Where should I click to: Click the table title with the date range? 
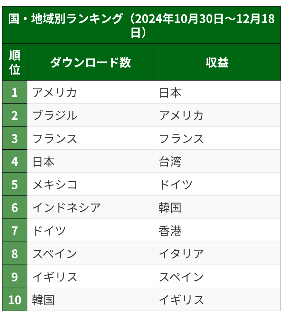[141, 25]
